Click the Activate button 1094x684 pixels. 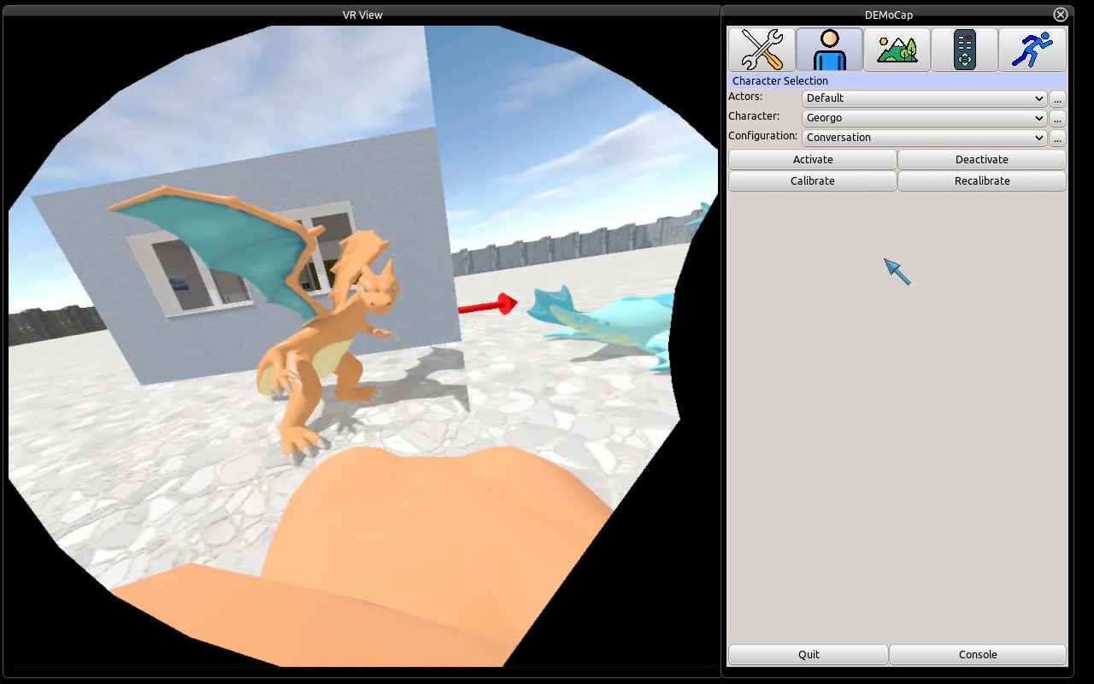[x=813, y=160]
